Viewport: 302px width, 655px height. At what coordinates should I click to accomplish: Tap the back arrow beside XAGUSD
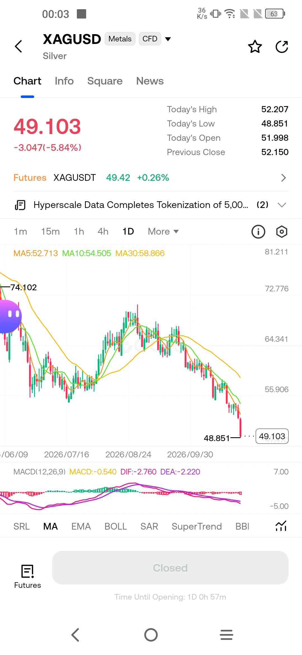[x=18, y=46]
